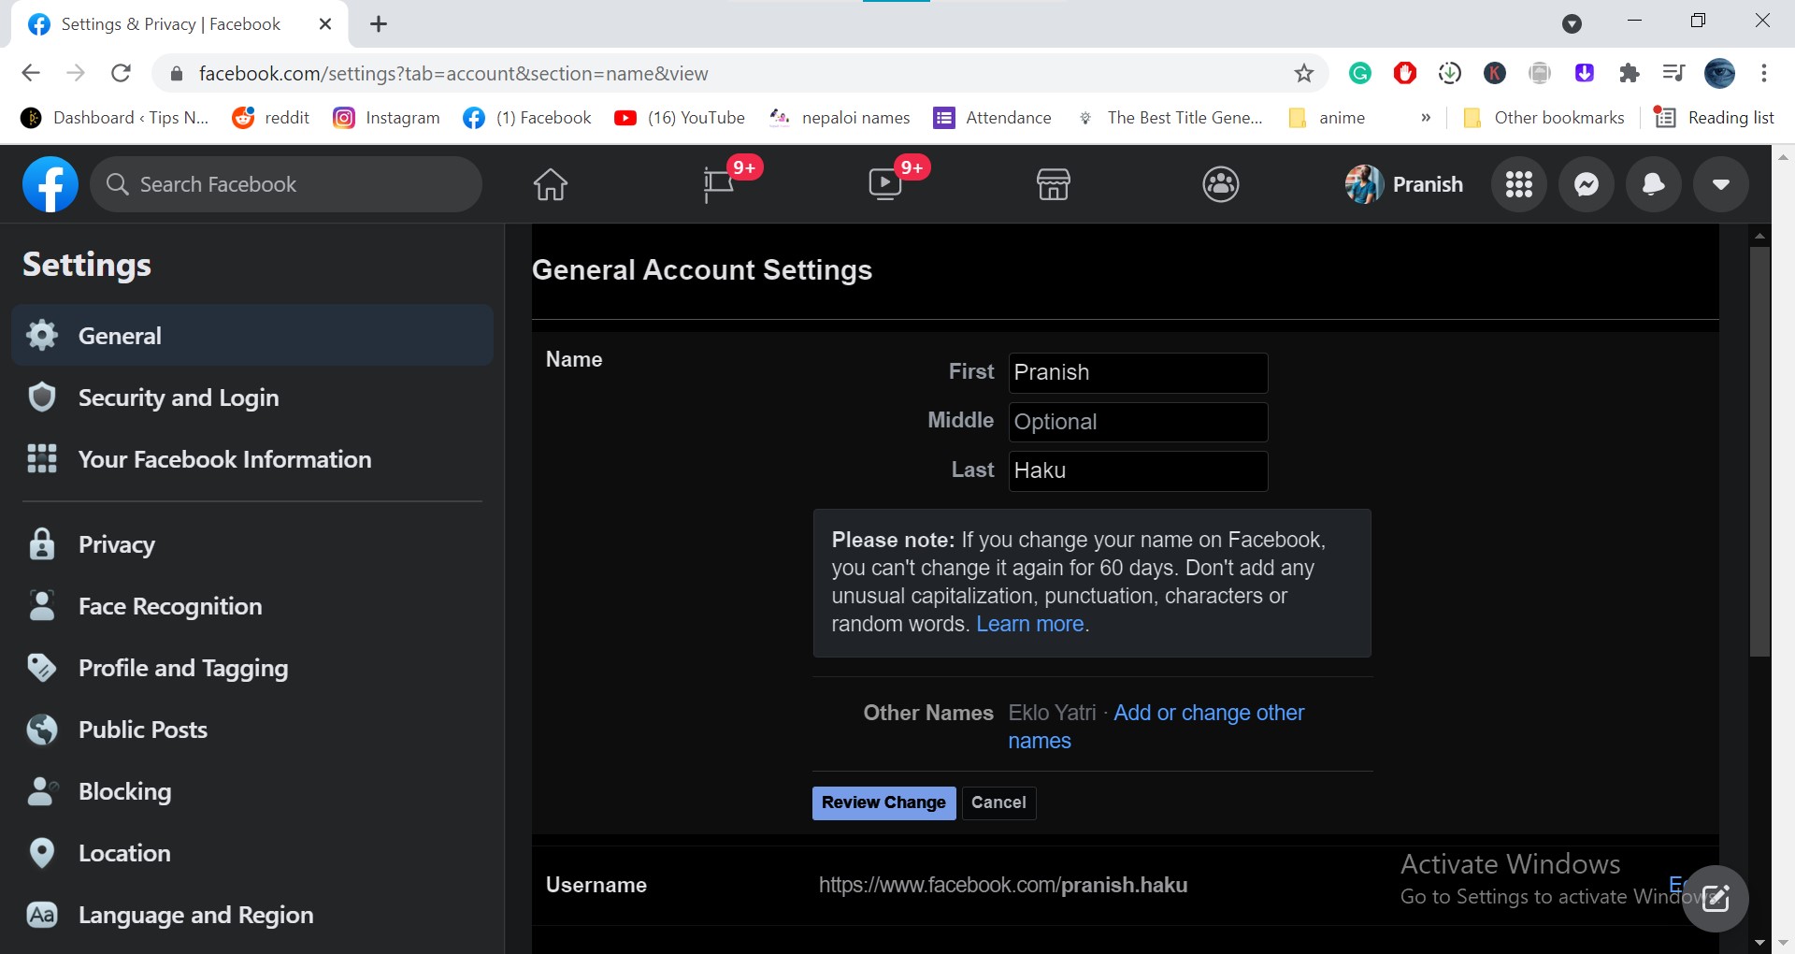1795x954 pixels.
Task: Open the media control playlist icon
Action: [x=1673, y=73]
